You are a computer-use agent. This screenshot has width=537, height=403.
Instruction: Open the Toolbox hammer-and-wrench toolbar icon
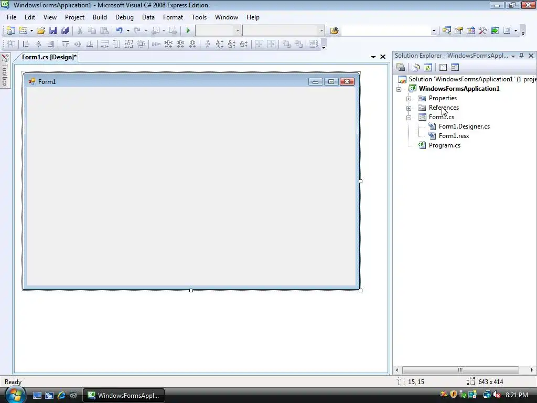[483, 30]
